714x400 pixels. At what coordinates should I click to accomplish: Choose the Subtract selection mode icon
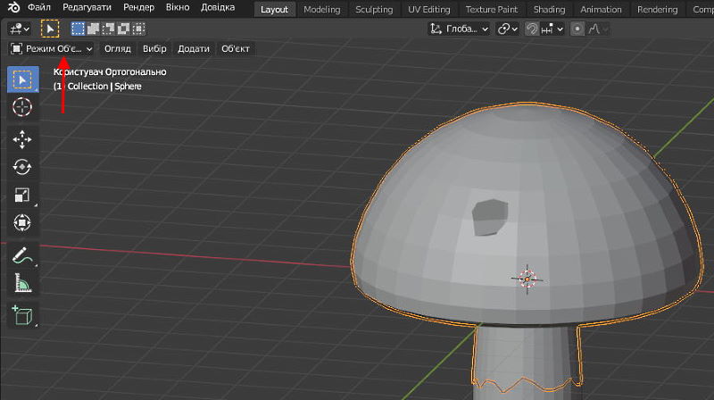coord(108,29)
